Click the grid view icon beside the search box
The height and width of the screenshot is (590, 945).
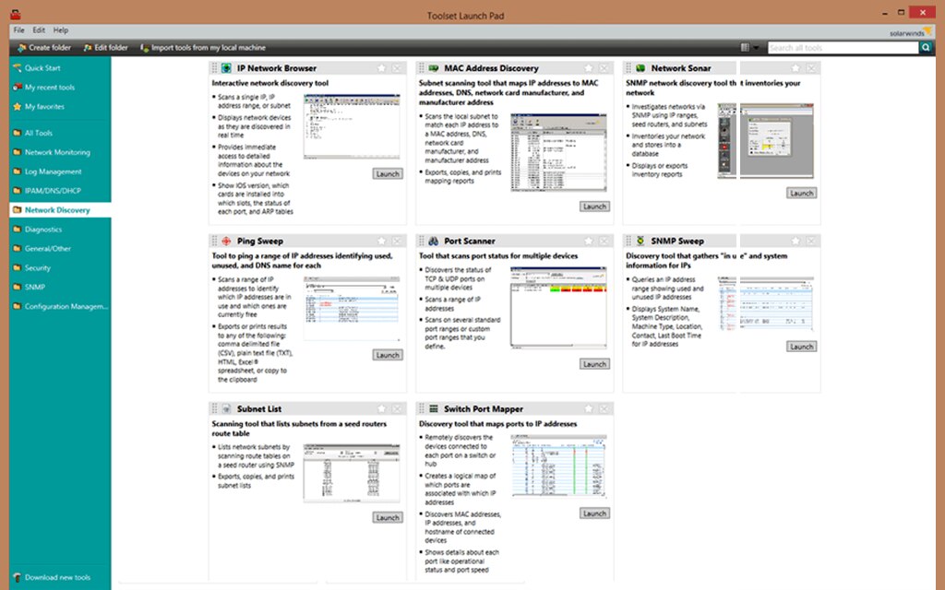[x=744, y=46]
